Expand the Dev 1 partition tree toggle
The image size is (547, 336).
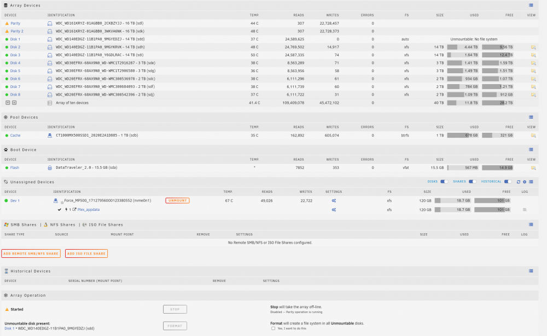[62, 203]
